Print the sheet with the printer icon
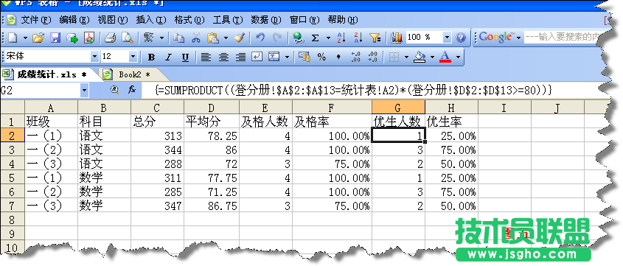The width and height of the screenshot is (623, 266). pyautogui.click(x=110, y=38)
